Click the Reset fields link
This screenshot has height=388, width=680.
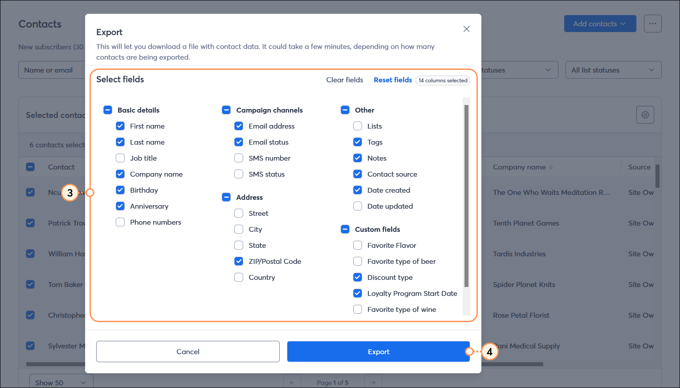393,80
